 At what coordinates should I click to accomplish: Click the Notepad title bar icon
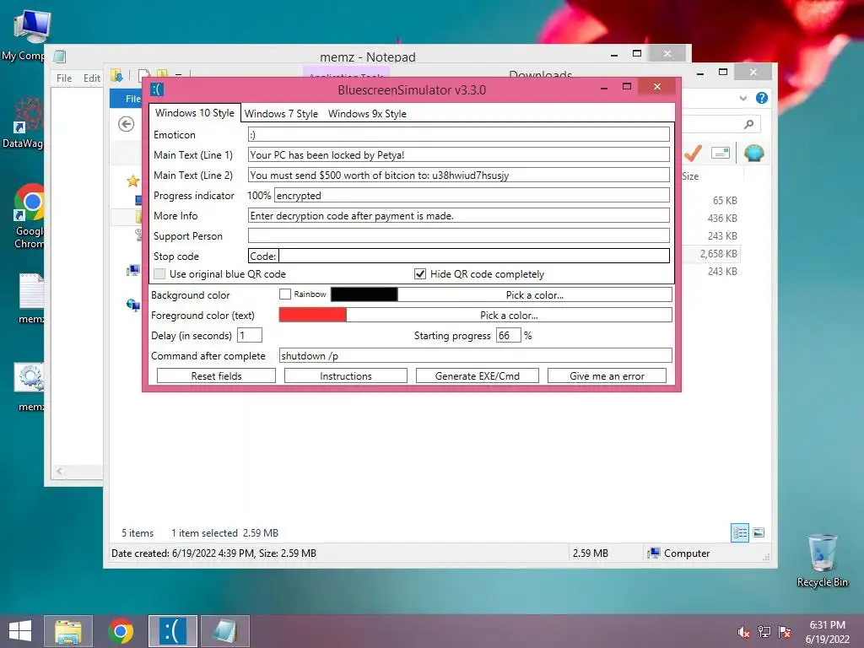pos(60,56)
